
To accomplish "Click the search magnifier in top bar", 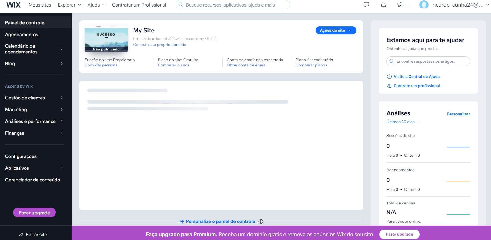I will pyautogui.click(x=181, y=5).
